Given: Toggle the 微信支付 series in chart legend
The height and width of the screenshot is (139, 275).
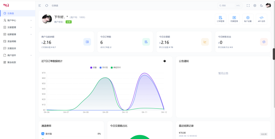Looking at the screenshot, I should 116,68.
